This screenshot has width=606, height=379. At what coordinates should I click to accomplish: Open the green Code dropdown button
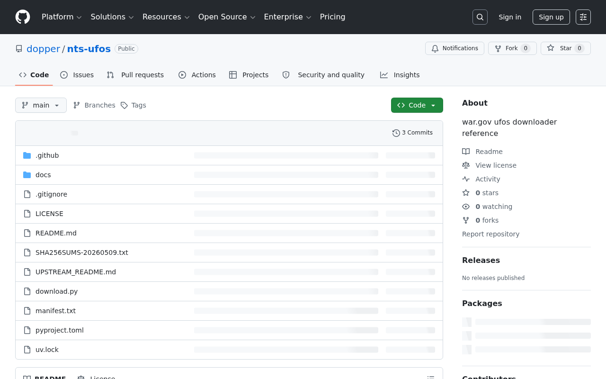417,105
